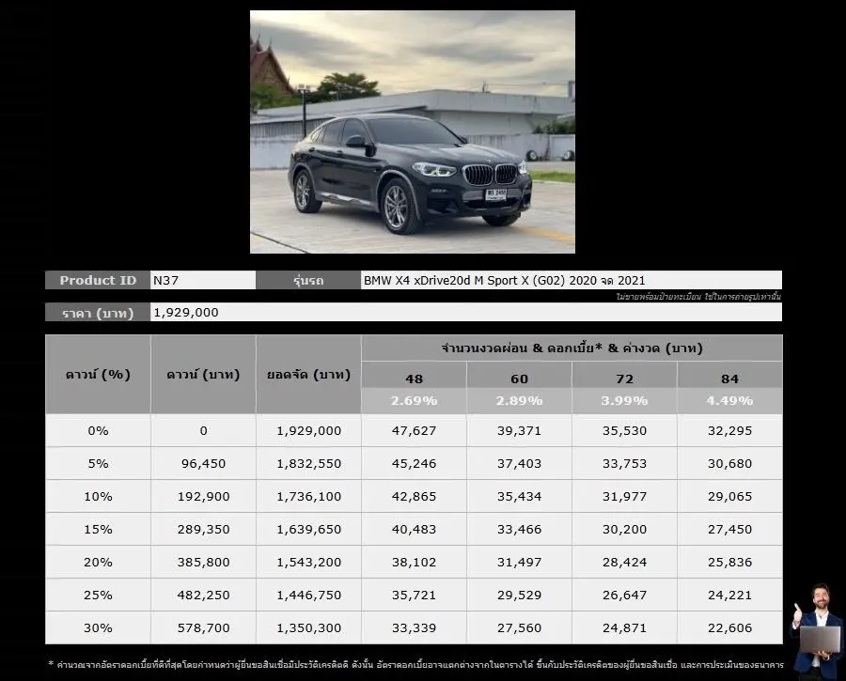Select the 31,977 monthly installment cell
The height and width of the screenshot is (681, 846).
point(624,496)
